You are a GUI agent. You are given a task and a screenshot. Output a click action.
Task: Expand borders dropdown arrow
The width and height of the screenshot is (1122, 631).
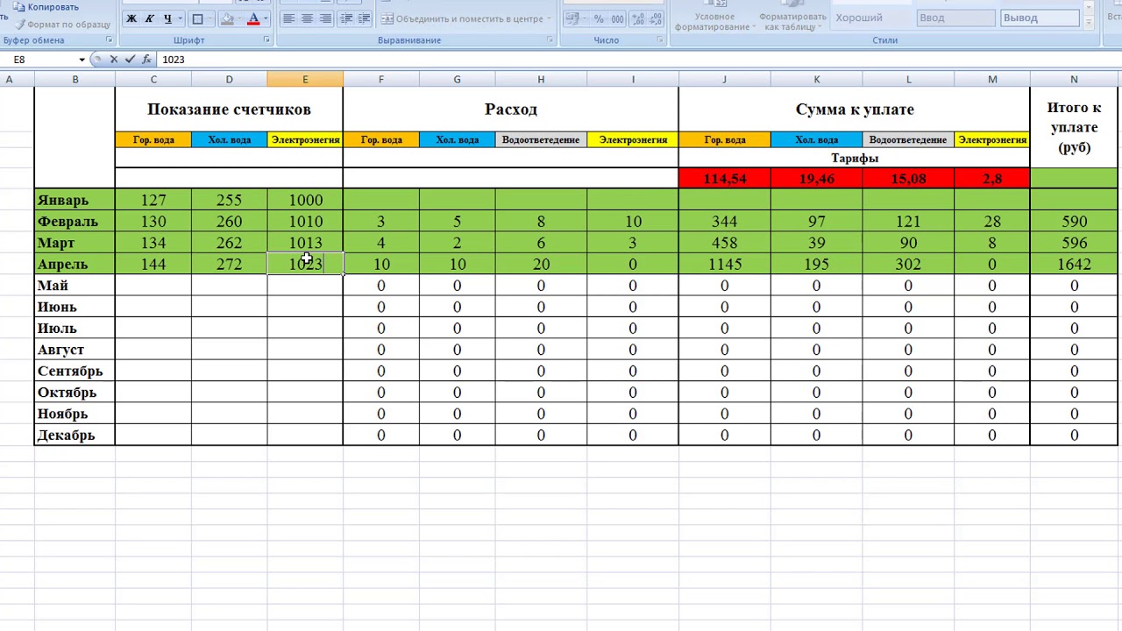[x=209, y=18]
